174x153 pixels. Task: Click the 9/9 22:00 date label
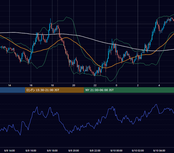pyautogui.click(x=95, y=150)
